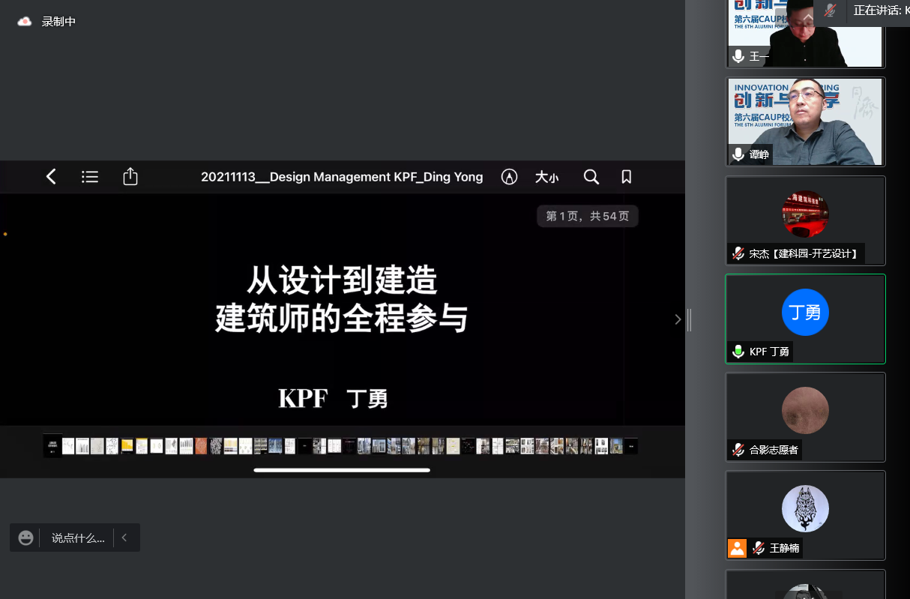Collapse the chat bar with its chevron
Screen dimensions: 910x599
[x=124, y=538]
